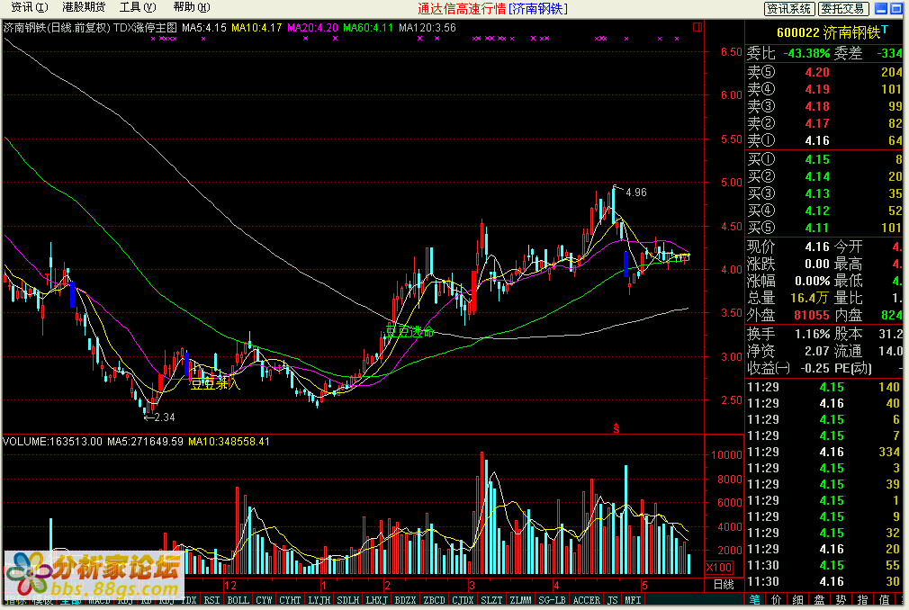Switch to the ZLMM indicator tab
The width and height of the screenshot is (909, 610).
tap(520, 600)
